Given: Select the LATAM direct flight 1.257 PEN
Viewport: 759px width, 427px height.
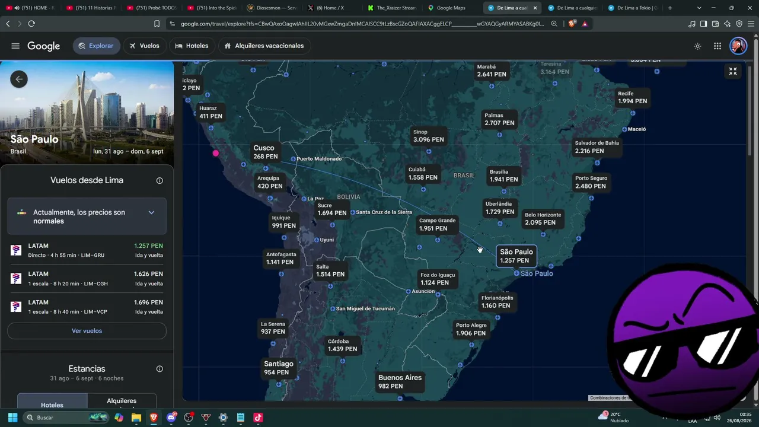Looking at the screenshot, I should point(87,250).
